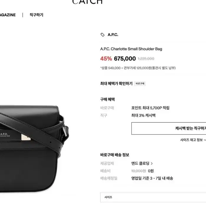Click the 최대 3% 캐시백 benefit text
The image size is (206, 206).
tap(143, 115)
